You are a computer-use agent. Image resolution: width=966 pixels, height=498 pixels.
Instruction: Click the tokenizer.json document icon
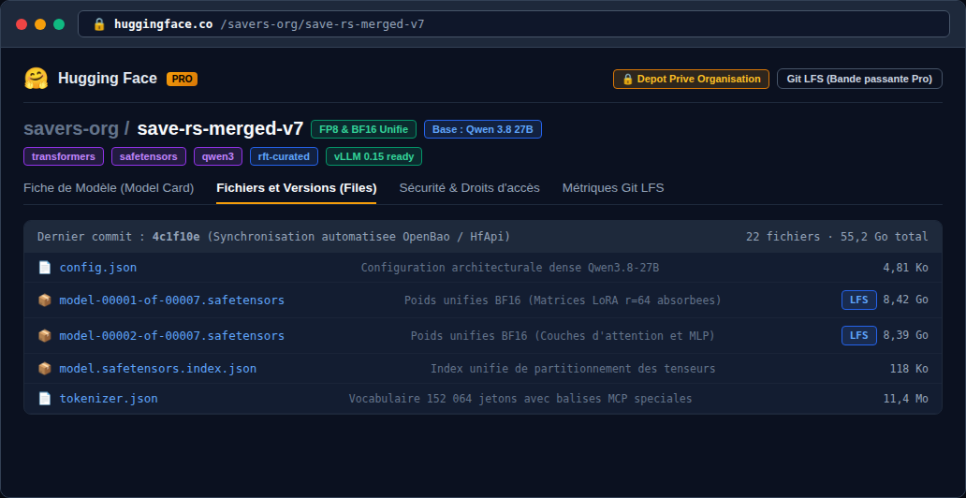coord(44,398)
